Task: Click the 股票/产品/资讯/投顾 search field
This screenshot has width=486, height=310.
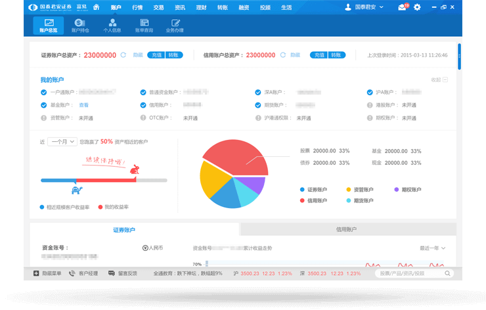Action: [x=414, y=273]
